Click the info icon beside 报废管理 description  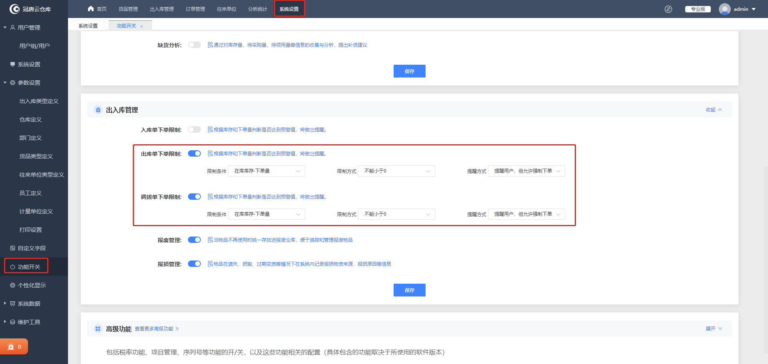[x=210, y=240]
